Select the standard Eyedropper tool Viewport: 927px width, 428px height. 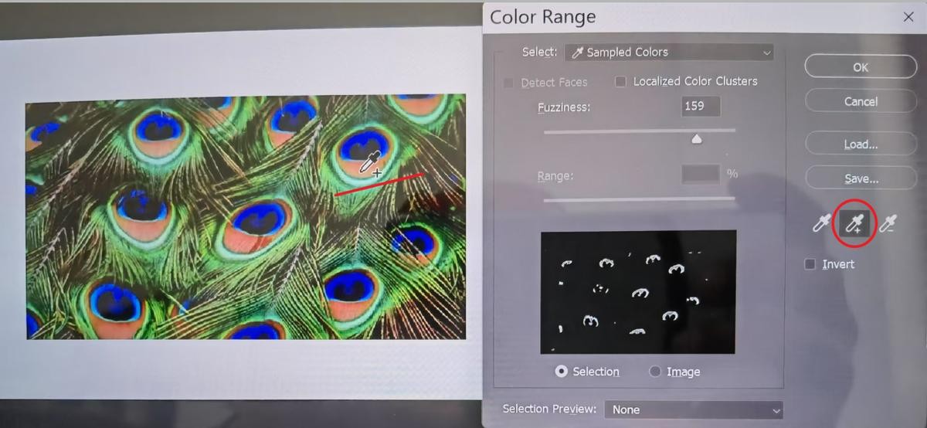tap(820, 225)
